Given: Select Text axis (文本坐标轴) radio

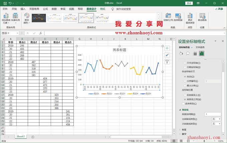Looking at the screenshot, I should (x=185, y=63).
